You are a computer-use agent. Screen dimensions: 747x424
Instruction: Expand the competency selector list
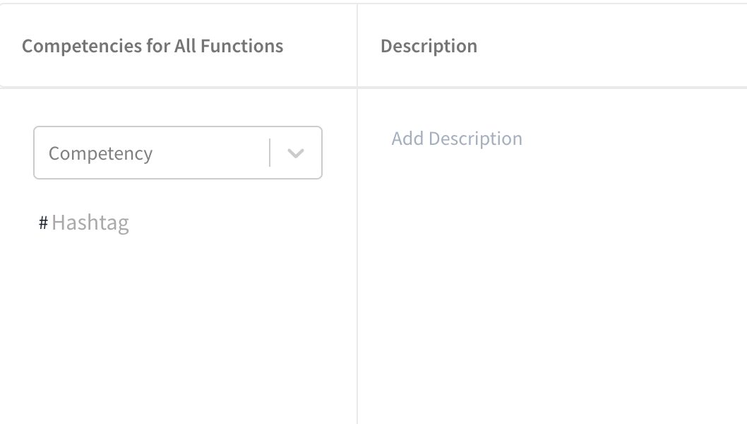pos(296,153)
